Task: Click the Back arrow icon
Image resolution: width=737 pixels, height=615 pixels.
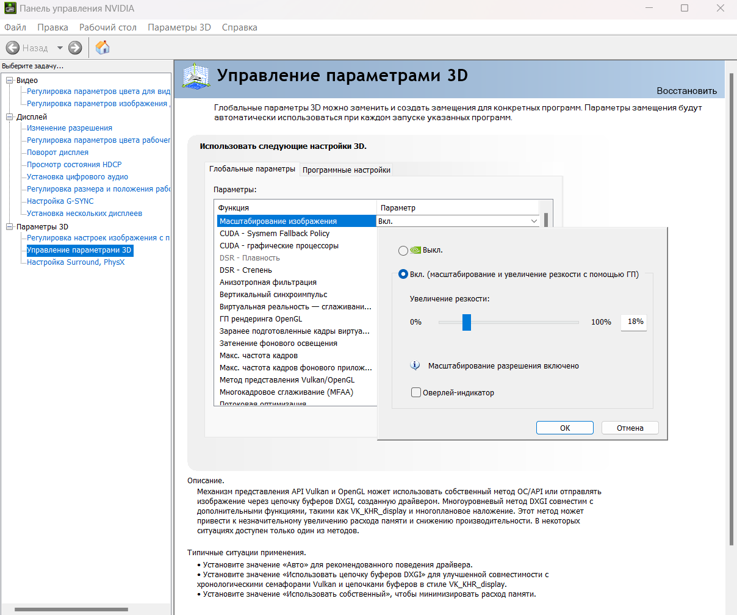Action: 12,48
